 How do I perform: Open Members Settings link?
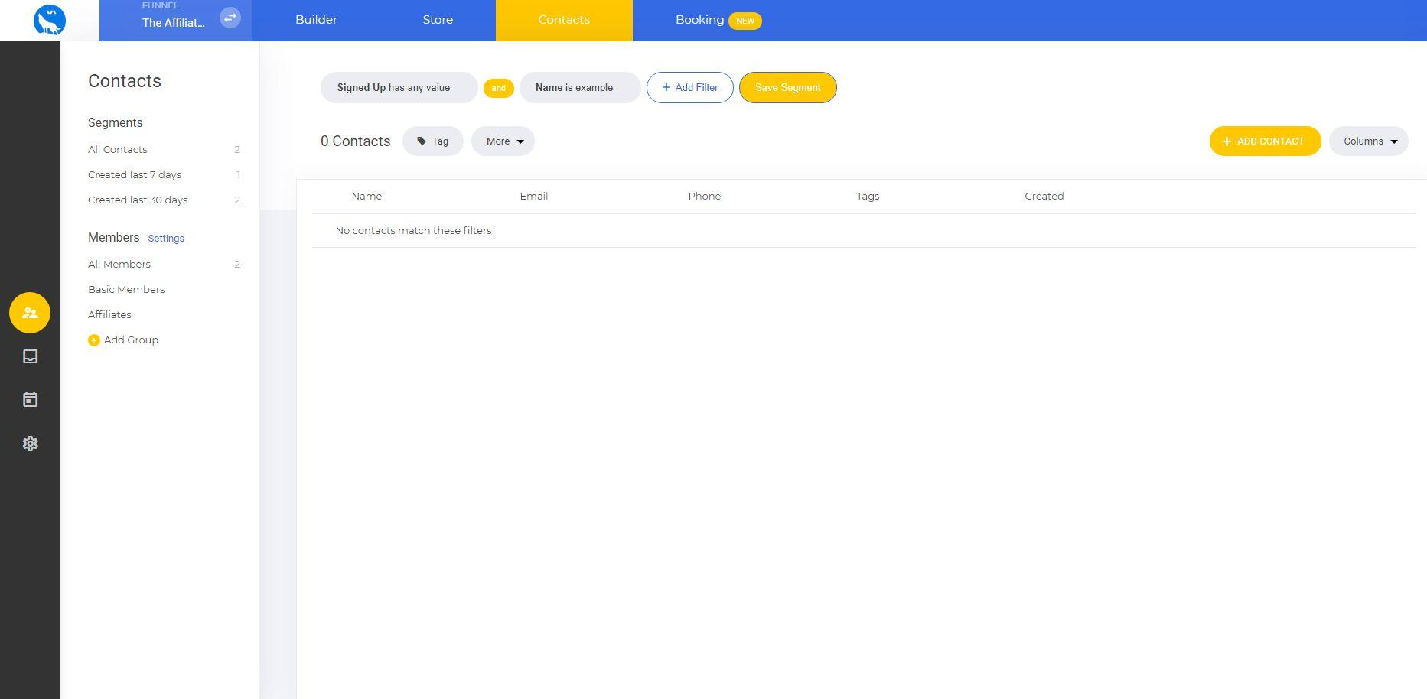click(x=166, y=239)
